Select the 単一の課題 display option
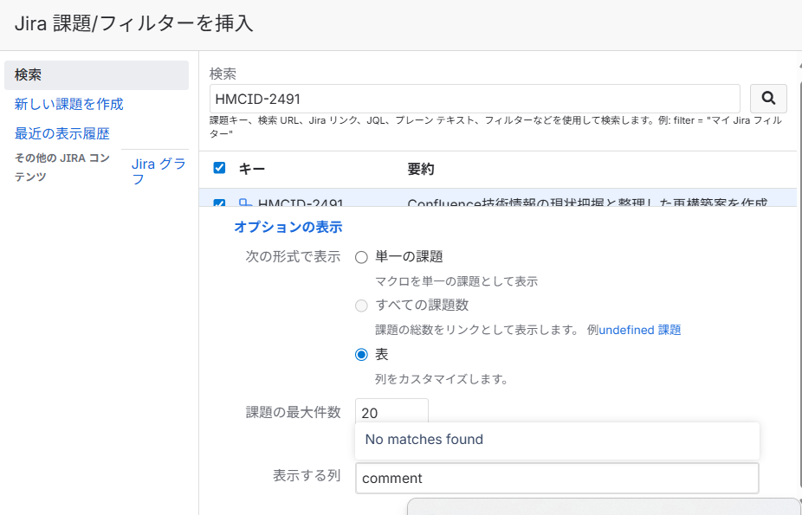The width and height of the screenshot is (802, 515). pyautogui.click(x=359, y=257)
